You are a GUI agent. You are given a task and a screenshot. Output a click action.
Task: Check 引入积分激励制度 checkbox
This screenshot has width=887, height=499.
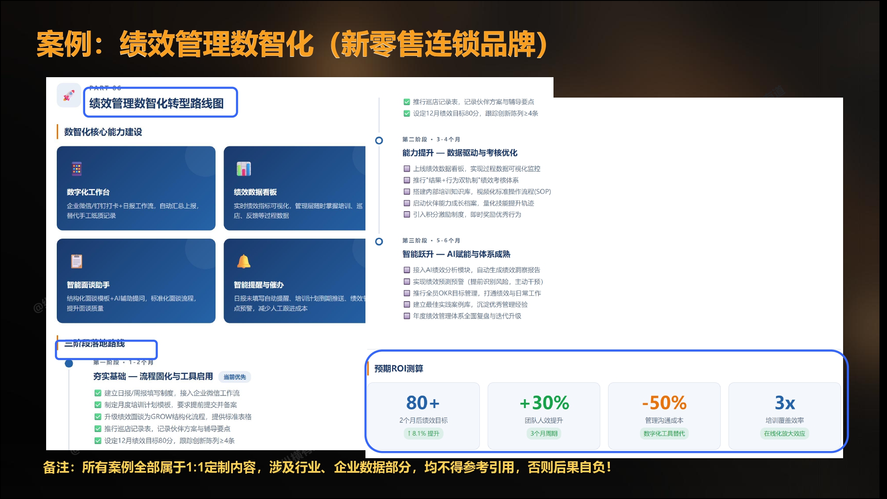pyautogui.click(x=407, y=215)
